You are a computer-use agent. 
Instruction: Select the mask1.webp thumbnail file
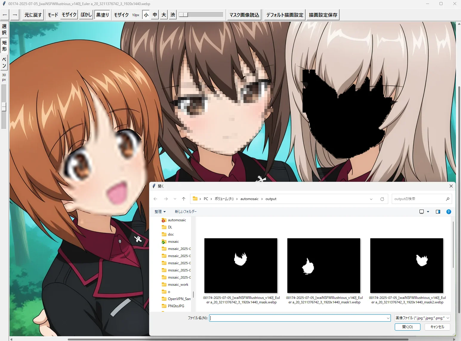323,265
